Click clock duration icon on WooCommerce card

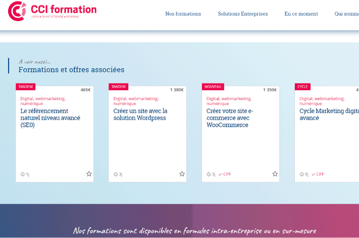tap(209, 174)
